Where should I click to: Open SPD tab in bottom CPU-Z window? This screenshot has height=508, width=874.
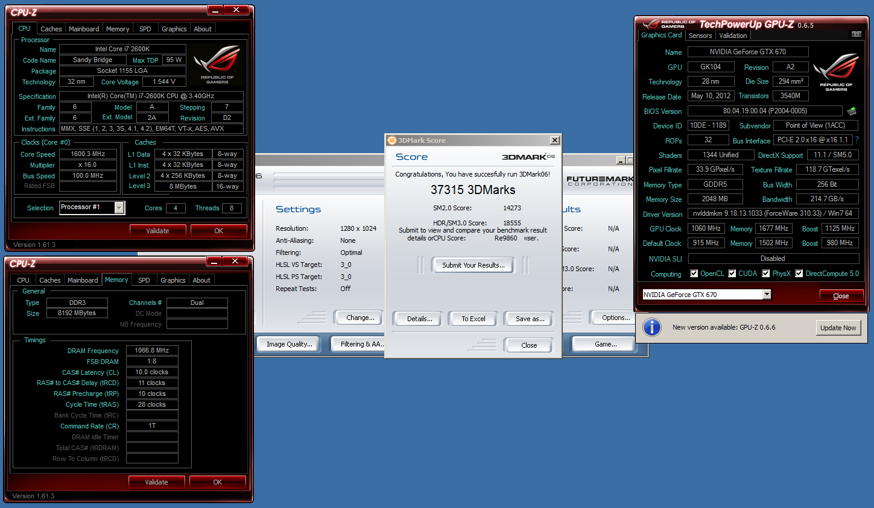click(144, 280)
